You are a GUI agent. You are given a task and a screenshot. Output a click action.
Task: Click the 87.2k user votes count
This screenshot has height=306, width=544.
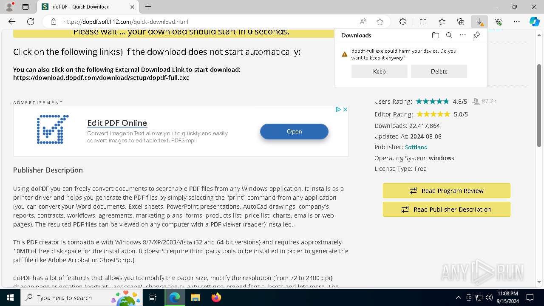tap(489, 101)
